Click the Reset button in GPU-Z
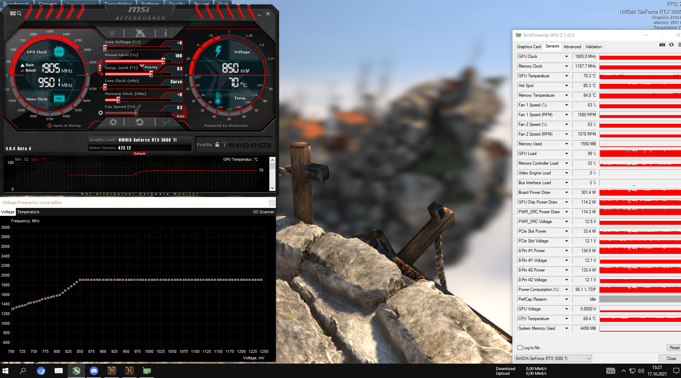This screenshot has width=681, height=378. 675,348
